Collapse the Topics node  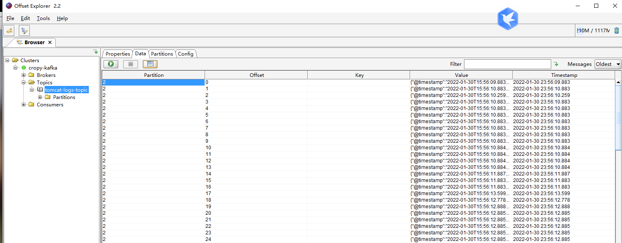[24, 83]
